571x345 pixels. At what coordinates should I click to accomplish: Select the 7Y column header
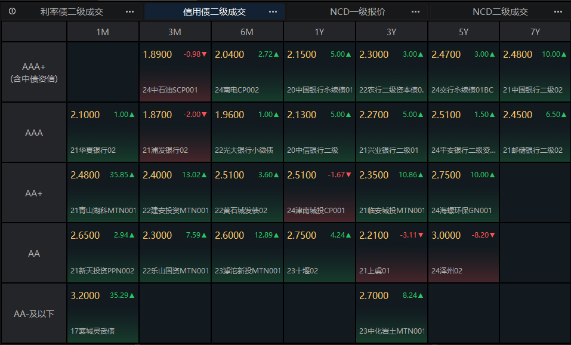[535, 32]
